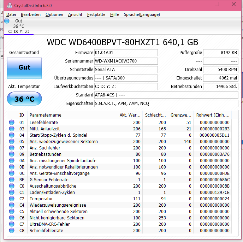Select Nicht korrigierbare Sektoren worst value 253

click(x=162, y=218)
